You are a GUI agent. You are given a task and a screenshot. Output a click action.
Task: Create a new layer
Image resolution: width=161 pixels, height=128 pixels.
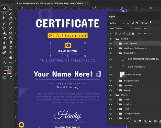coord(155,121)
